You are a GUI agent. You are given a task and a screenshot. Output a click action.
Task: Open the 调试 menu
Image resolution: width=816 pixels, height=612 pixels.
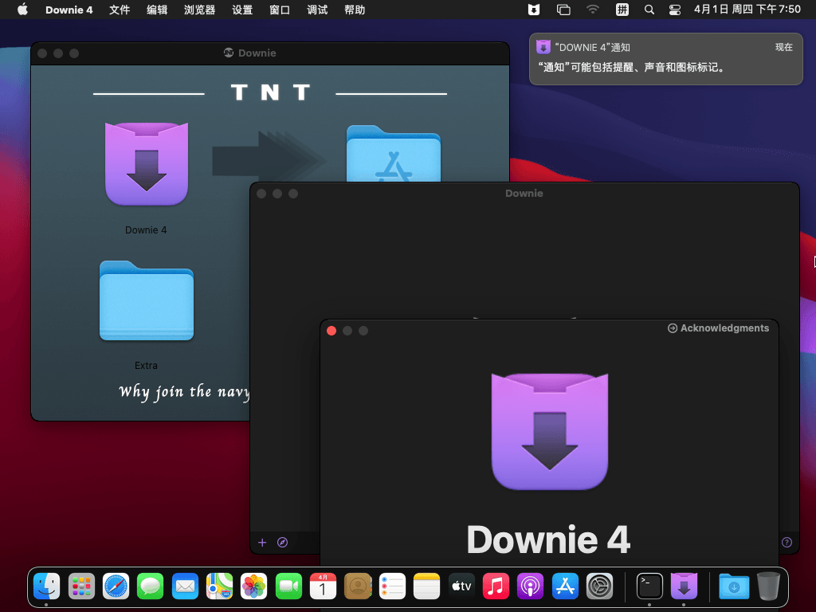pos(317,10)
